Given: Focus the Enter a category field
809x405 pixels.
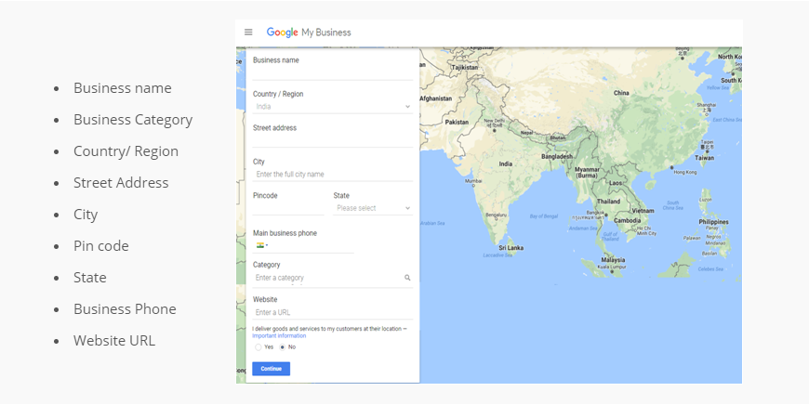Looking at the screenshot, I should point(325,278).
